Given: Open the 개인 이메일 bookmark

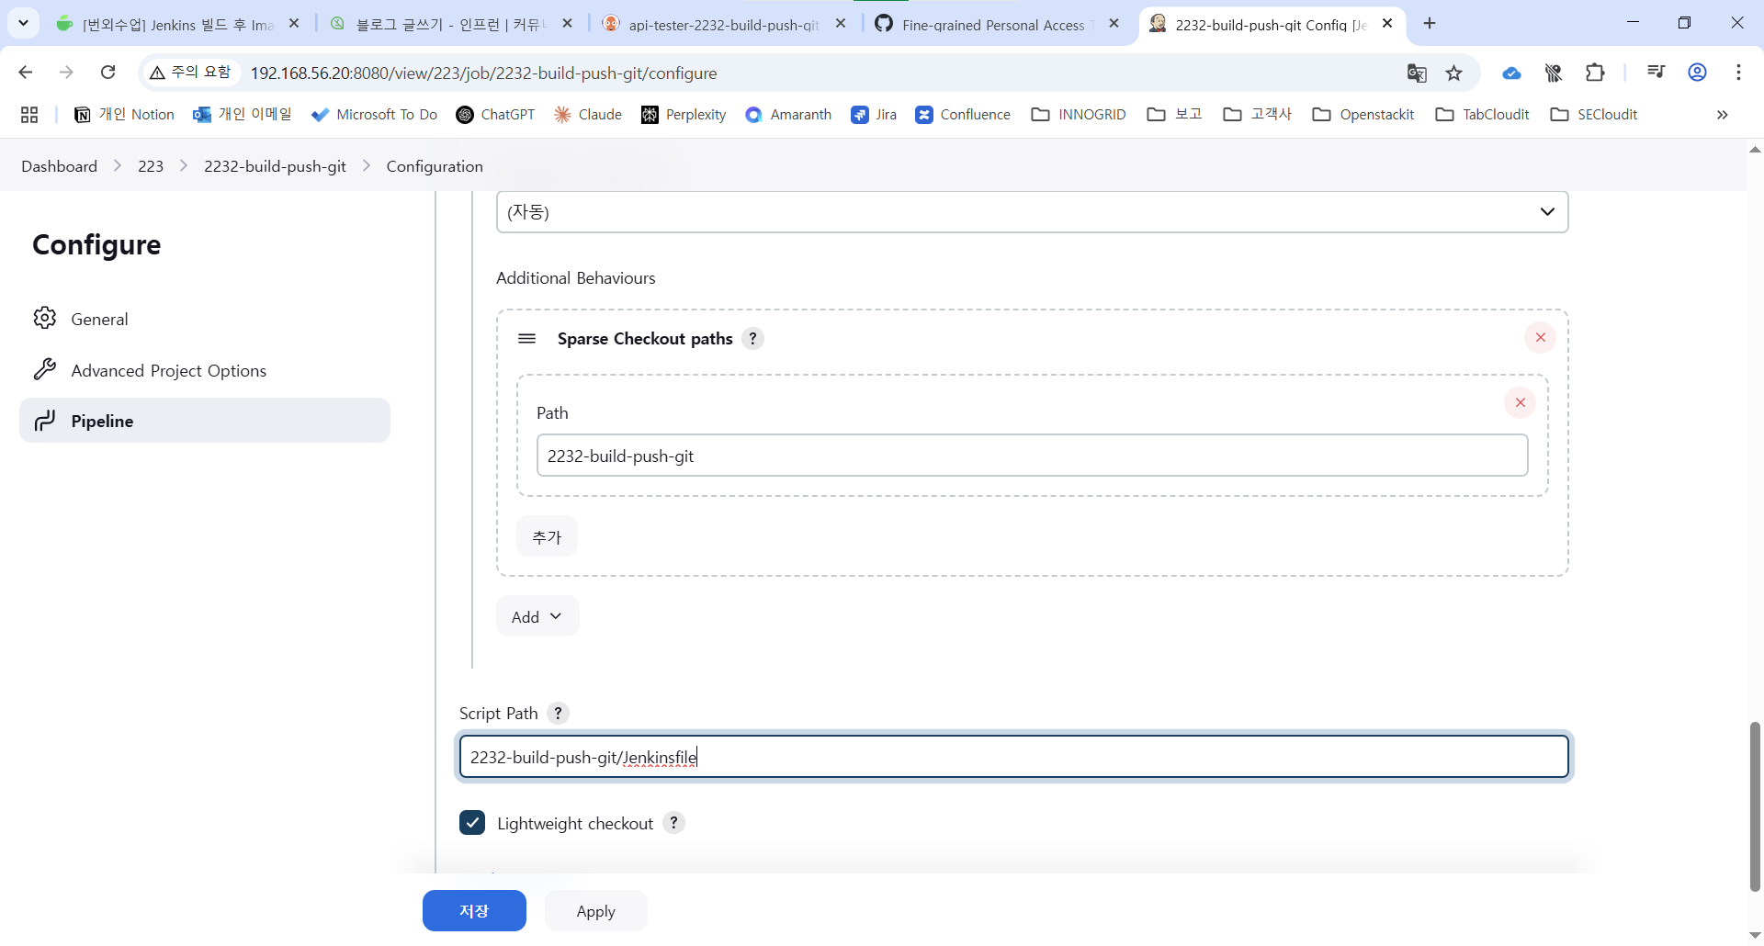Looking at the screenshot, I should point(242,115).
